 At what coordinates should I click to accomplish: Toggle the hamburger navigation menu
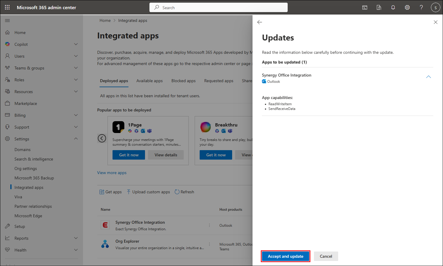pyautogui.click(x=7, y=20)
